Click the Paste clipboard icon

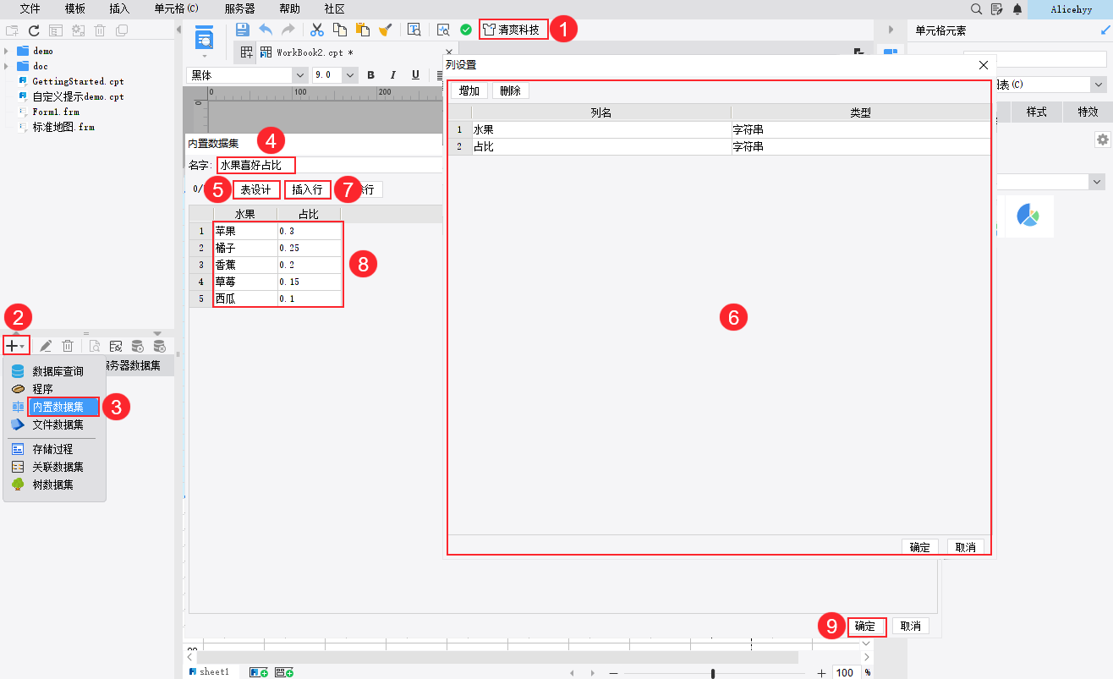363,30
